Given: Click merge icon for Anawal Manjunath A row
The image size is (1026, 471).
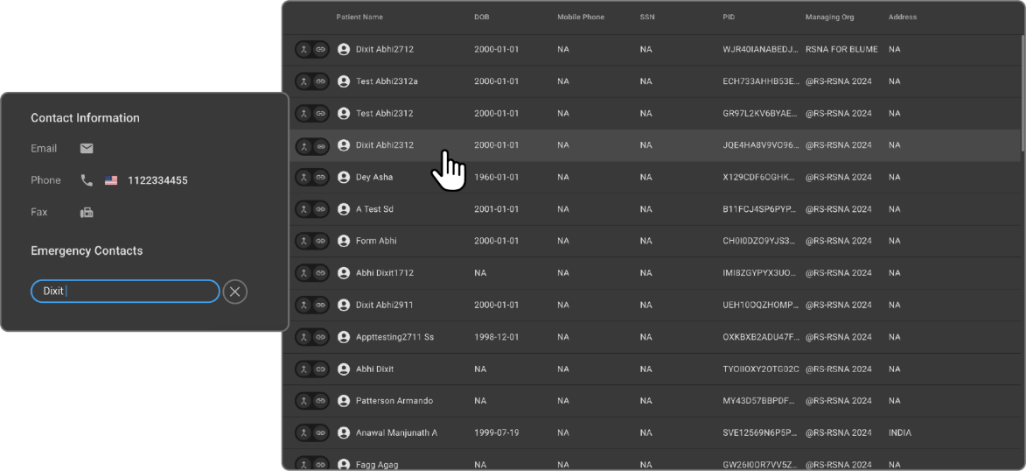Looking at the screenshot, I should pos(304,433).
